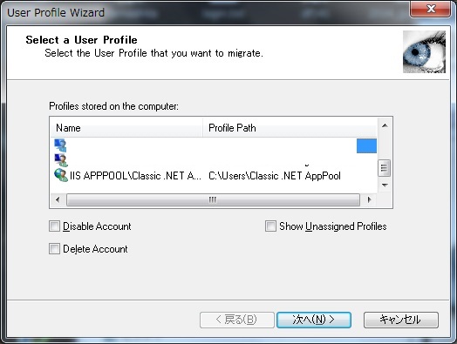Click the vertical scrollbar down arrow

click(x=385, y=185)
